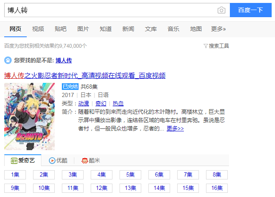This screenshot has width=275, height=197.
Task: Click the 奇幻 genre link
Action: coord(101,103)
